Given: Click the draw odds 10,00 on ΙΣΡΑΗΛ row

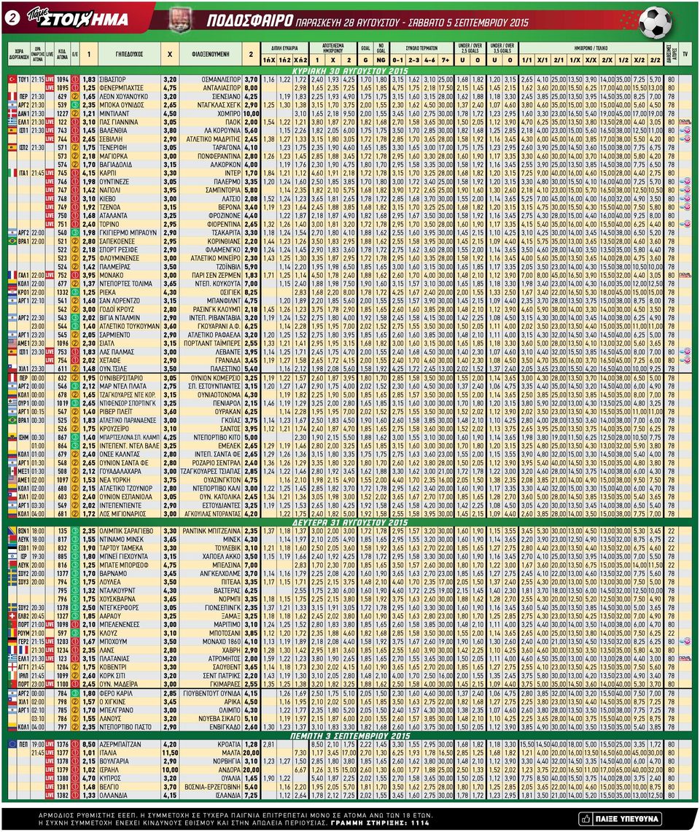Looking at the screenshot, I should pos(170,770).
